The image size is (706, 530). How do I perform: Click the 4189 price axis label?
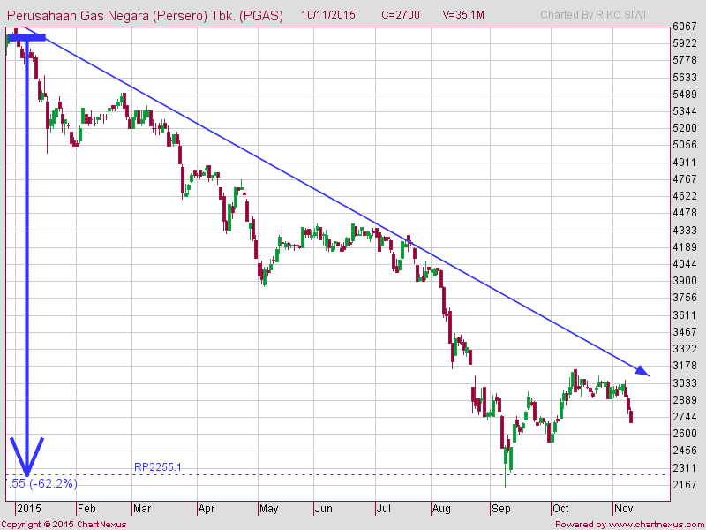pyautogui.click(x=685, y=247)
